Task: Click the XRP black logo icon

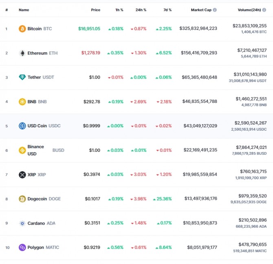Action: pos(22,175)
